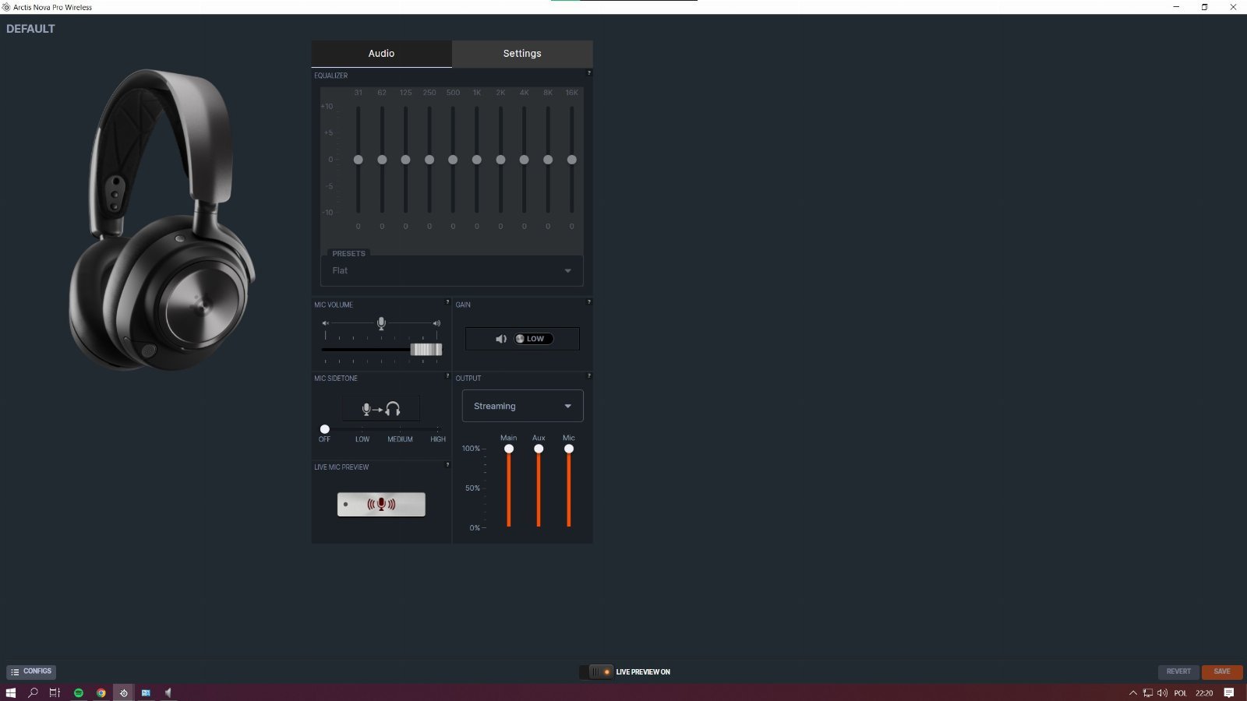Click the taskbar speaker volume icon

coord(1162,692)
